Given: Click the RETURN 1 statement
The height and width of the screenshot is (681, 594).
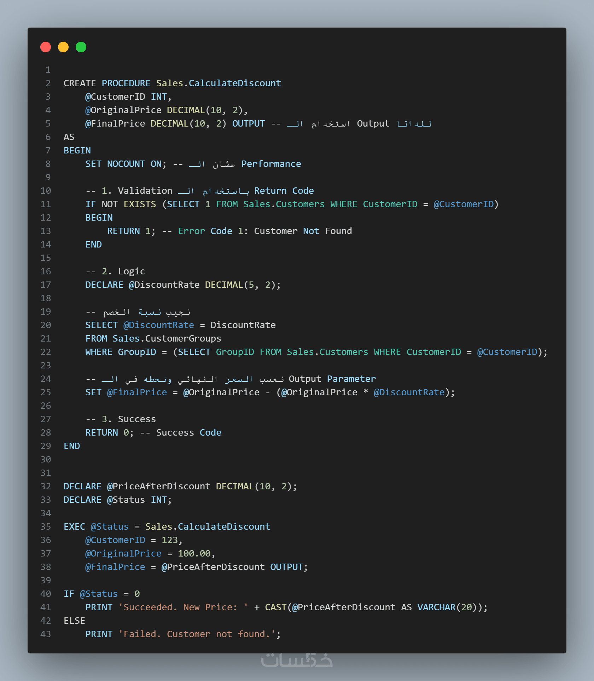Looking at the screenshot, I should (x=131, y=231).
